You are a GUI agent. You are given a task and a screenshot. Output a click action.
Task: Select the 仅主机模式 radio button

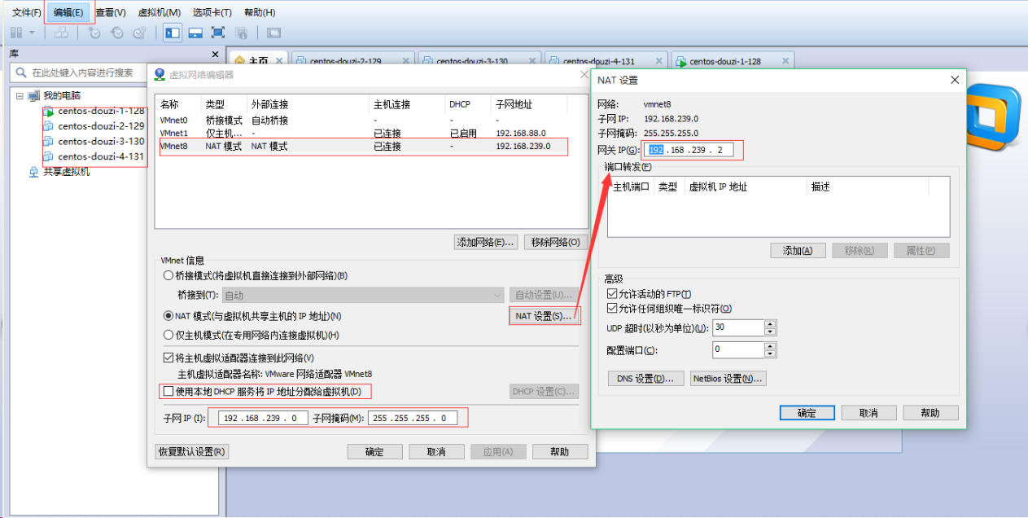tap(168, 335)
